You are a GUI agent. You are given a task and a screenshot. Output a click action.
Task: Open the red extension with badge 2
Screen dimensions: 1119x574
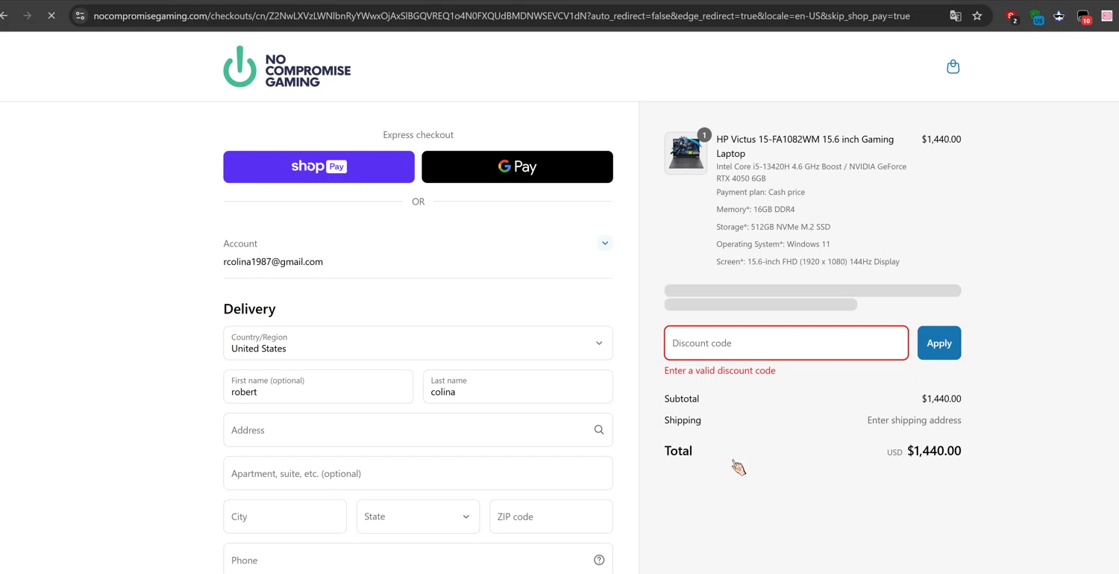click(1012, 16)
